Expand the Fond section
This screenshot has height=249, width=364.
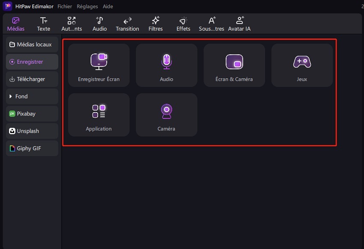point(32,97)
